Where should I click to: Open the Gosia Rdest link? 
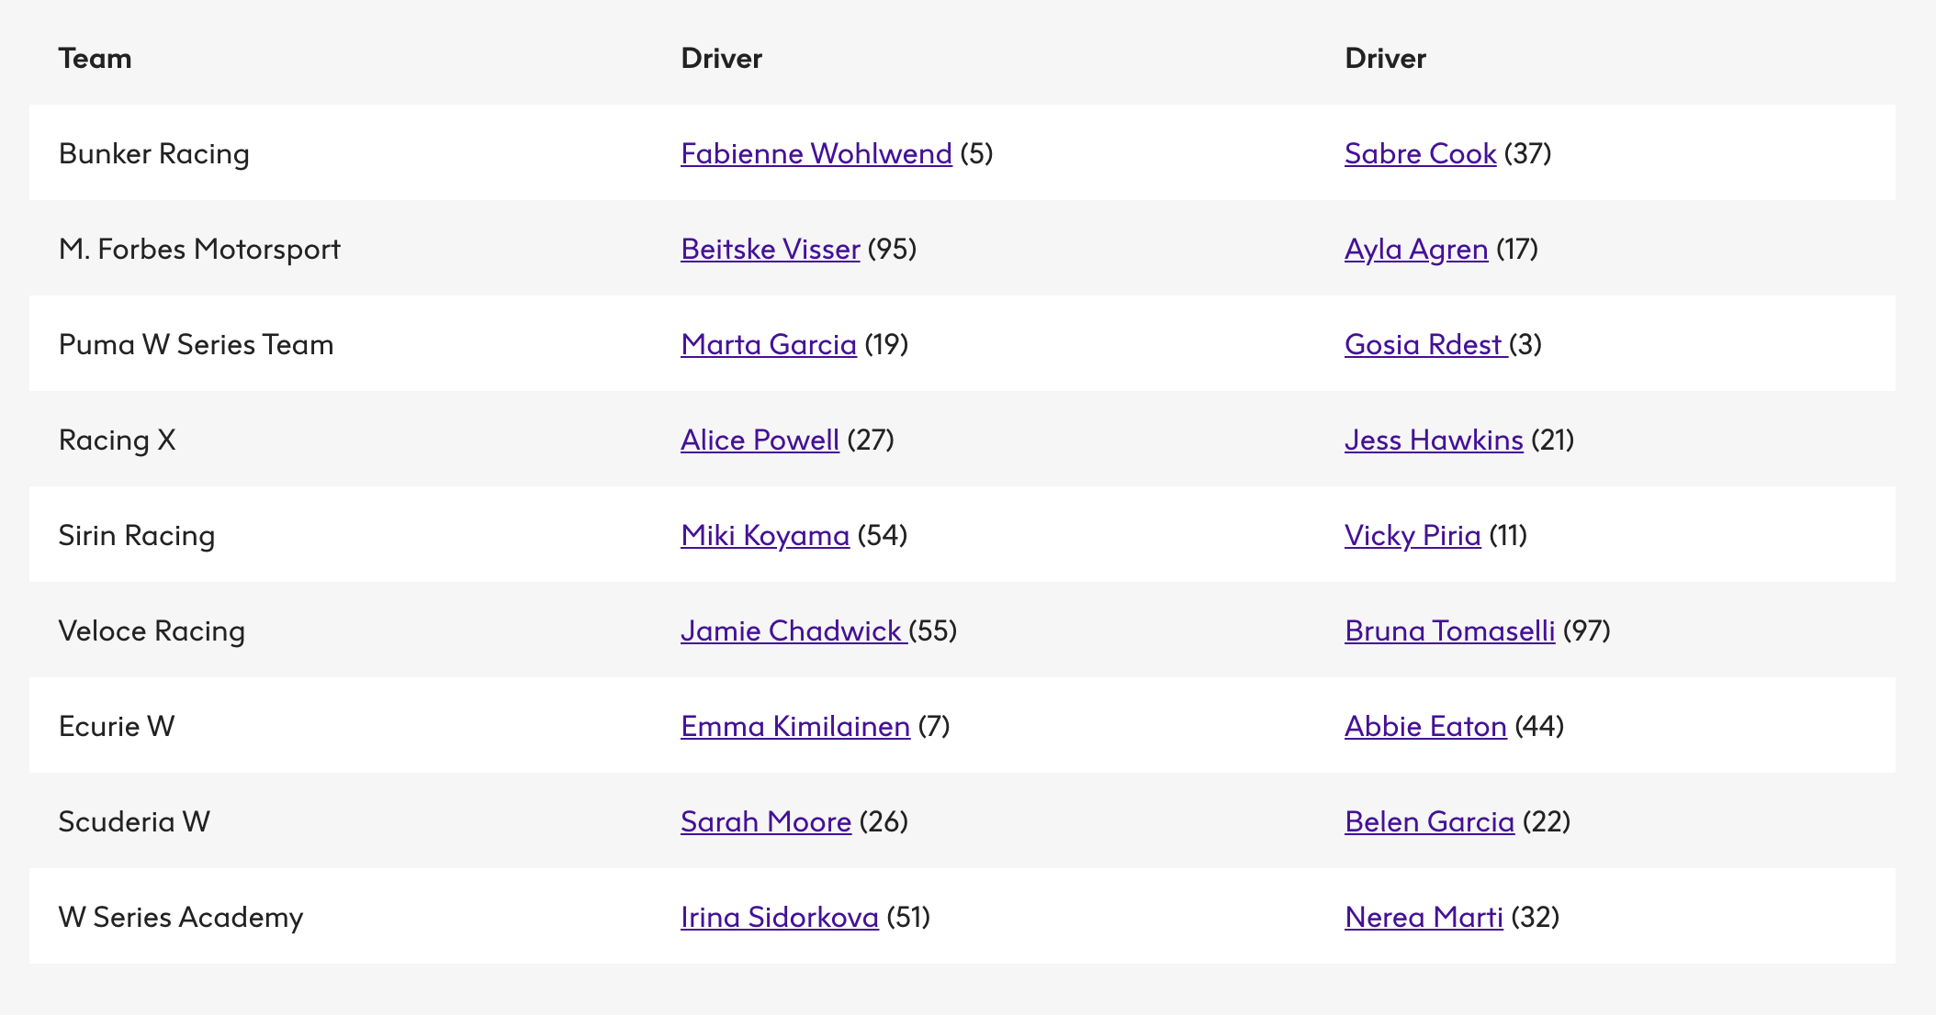pos(1423,344)
